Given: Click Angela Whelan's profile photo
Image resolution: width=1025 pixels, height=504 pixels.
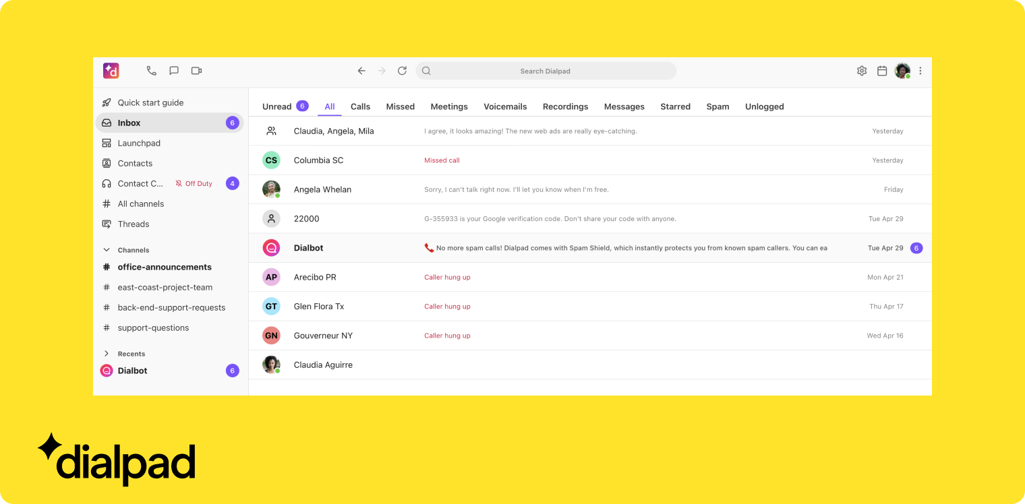Looking at the screenshot, I should coord(271,189).
